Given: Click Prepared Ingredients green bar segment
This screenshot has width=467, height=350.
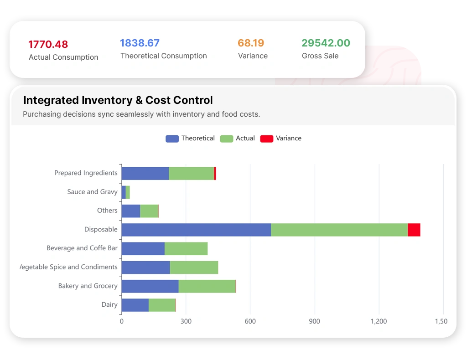Looking at the screenshot, I should coord(192,174).
